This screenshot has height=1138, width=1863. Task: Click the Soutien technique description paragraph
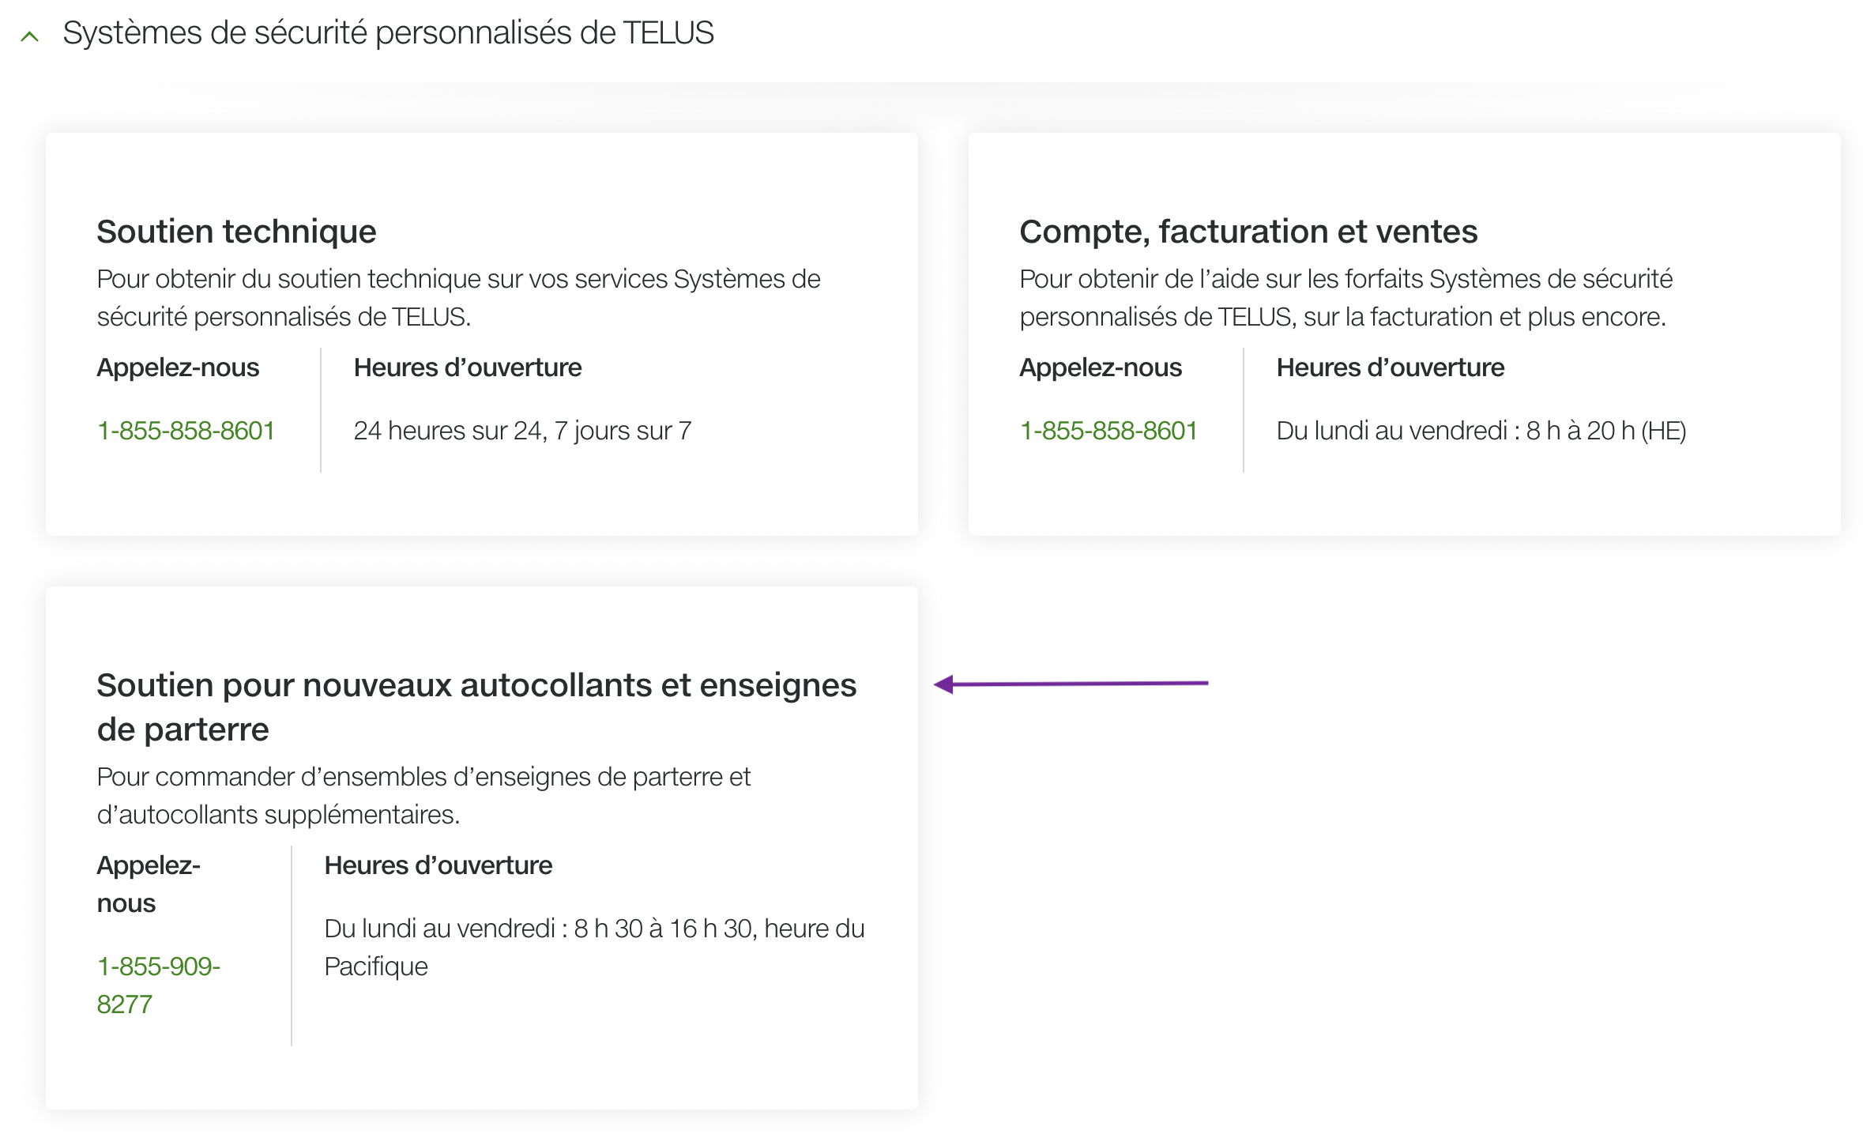(458, 298)
